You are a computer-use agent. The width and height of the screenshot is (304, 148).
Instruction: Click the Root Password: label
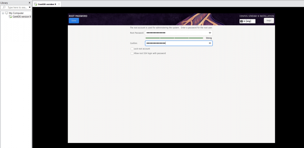pos(137,33)
